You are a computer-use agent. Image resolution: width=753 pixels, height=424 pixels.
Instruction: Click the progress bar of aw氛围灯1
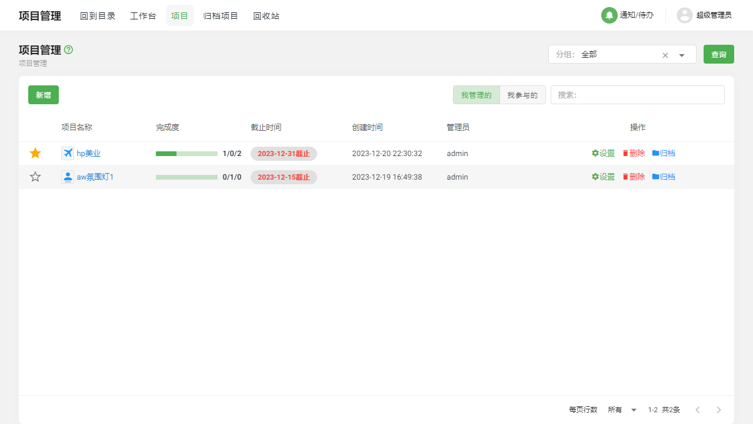[x=186, y=177]
